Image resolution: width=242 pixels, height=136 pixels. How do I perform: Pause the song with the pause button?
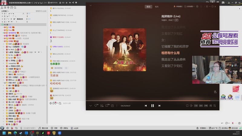152,105
